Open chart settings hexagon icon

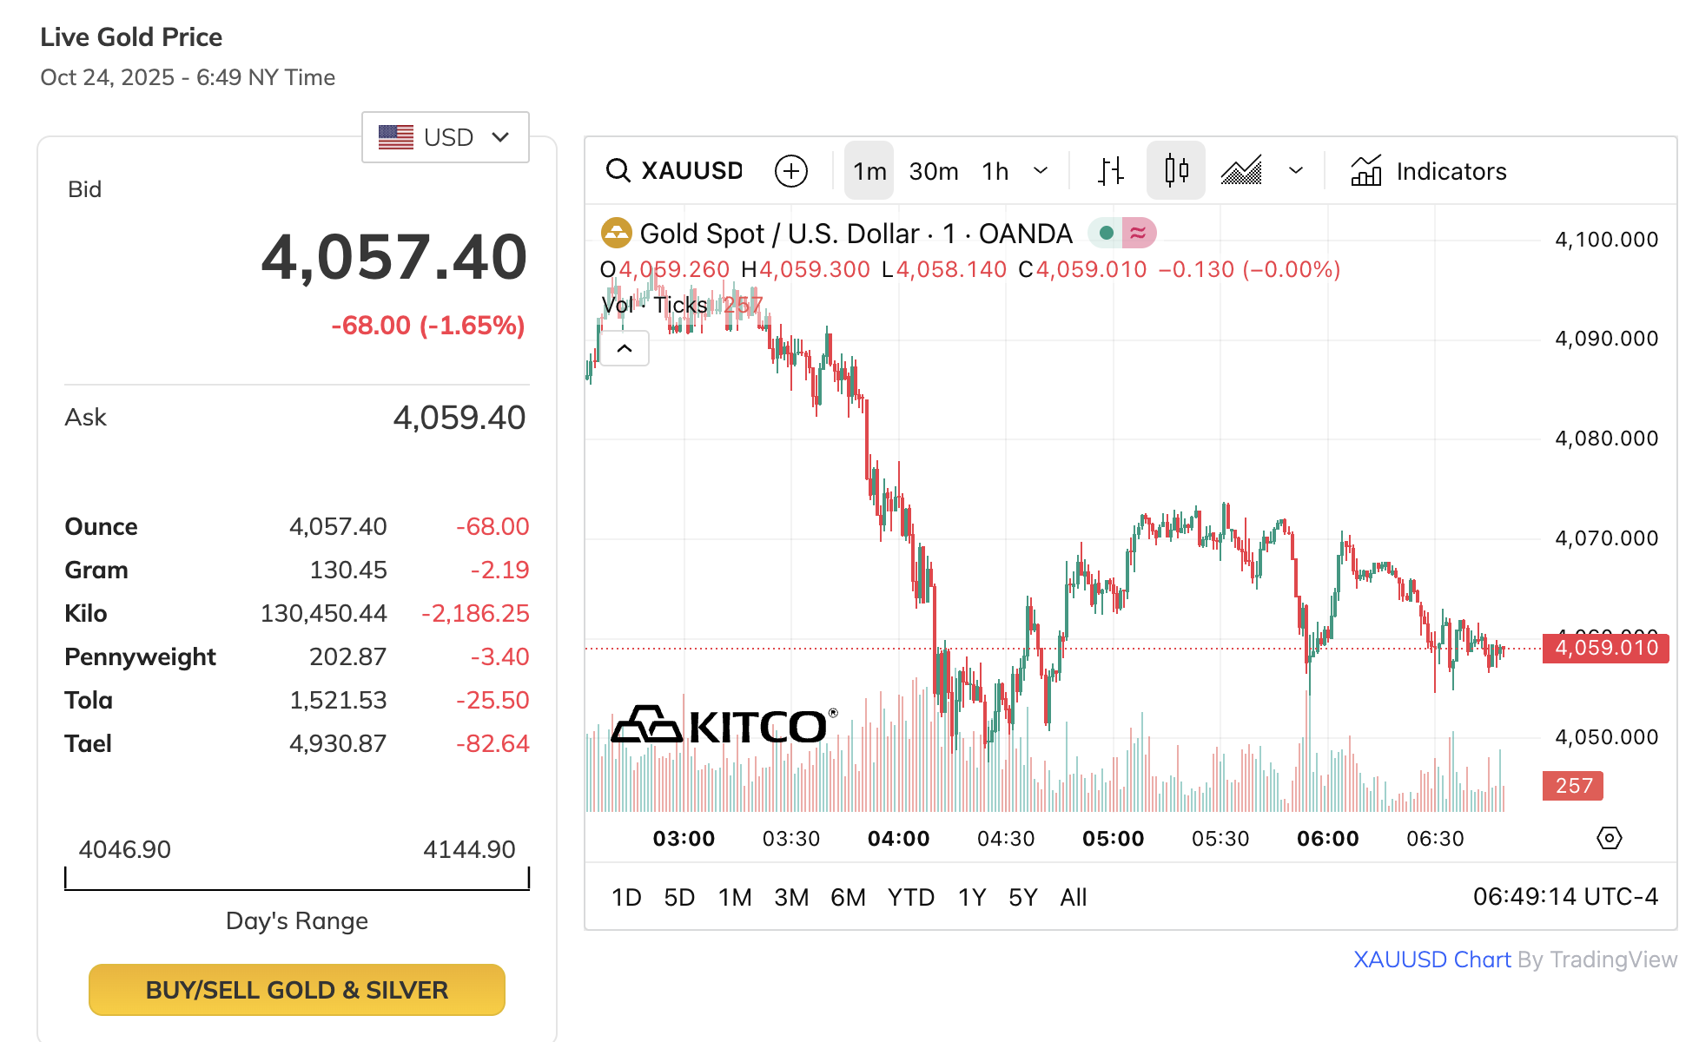(1609, 838)
